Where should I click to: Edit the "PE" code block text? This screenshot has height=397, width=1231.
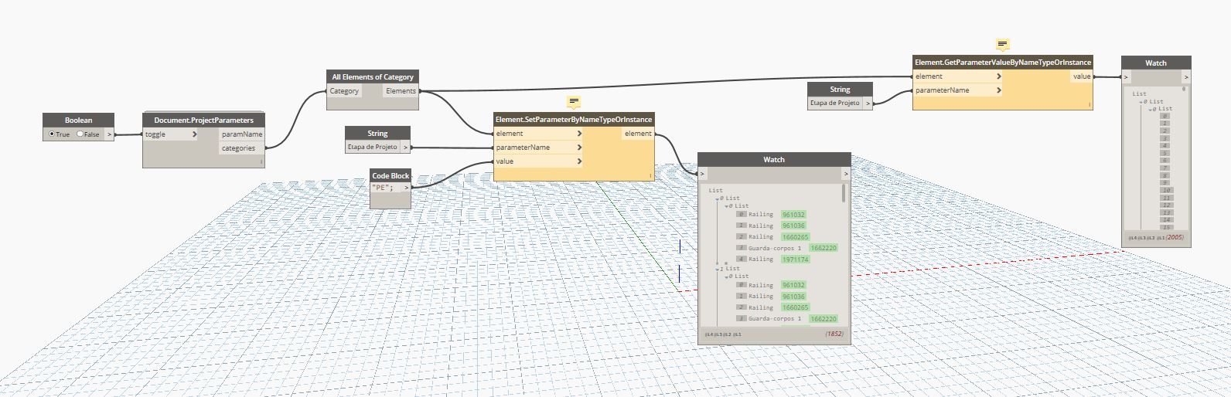tap(384, 187)
